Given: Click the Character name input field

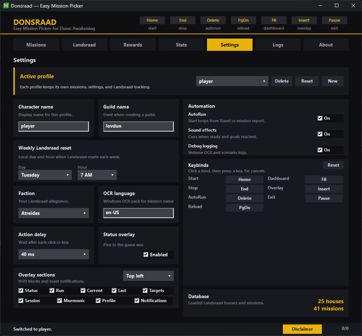Looking at the screenshot, I should [54, 126].
